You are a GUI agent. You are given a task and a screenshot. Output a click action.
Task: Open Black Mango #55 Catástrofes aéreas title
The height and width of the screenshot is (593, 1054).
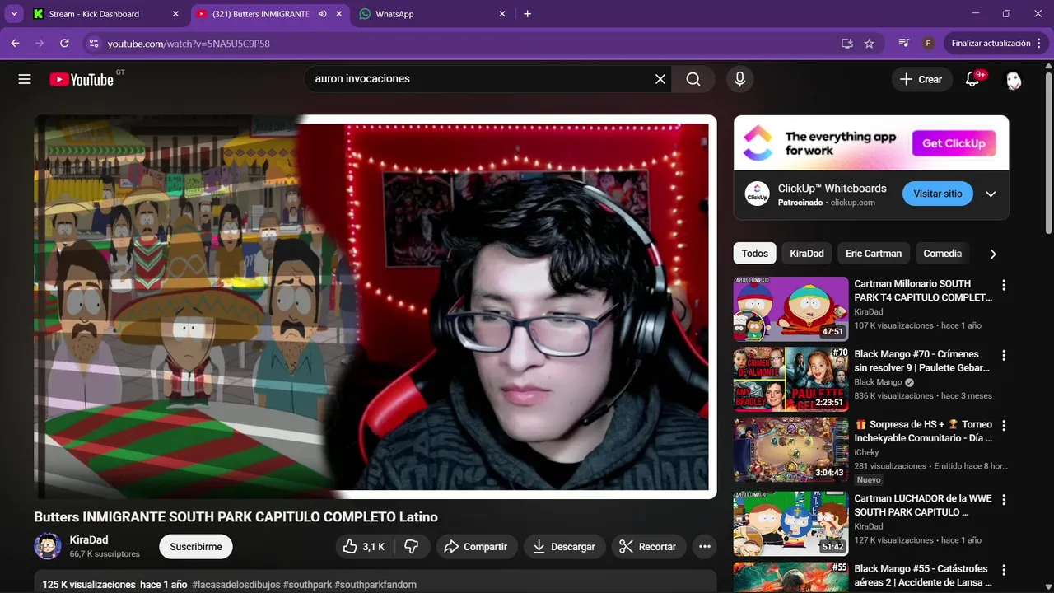(921, 576)
